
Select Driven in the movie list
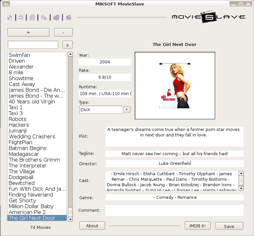click(37, 61)
